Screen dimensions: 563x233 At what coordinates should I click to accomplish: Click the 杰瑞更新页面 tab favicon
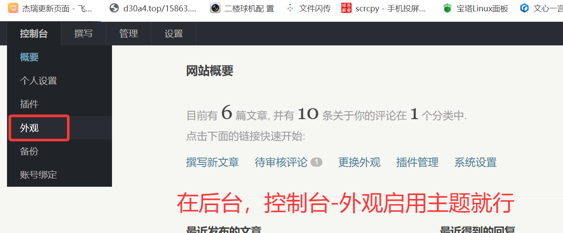(13, 8)
